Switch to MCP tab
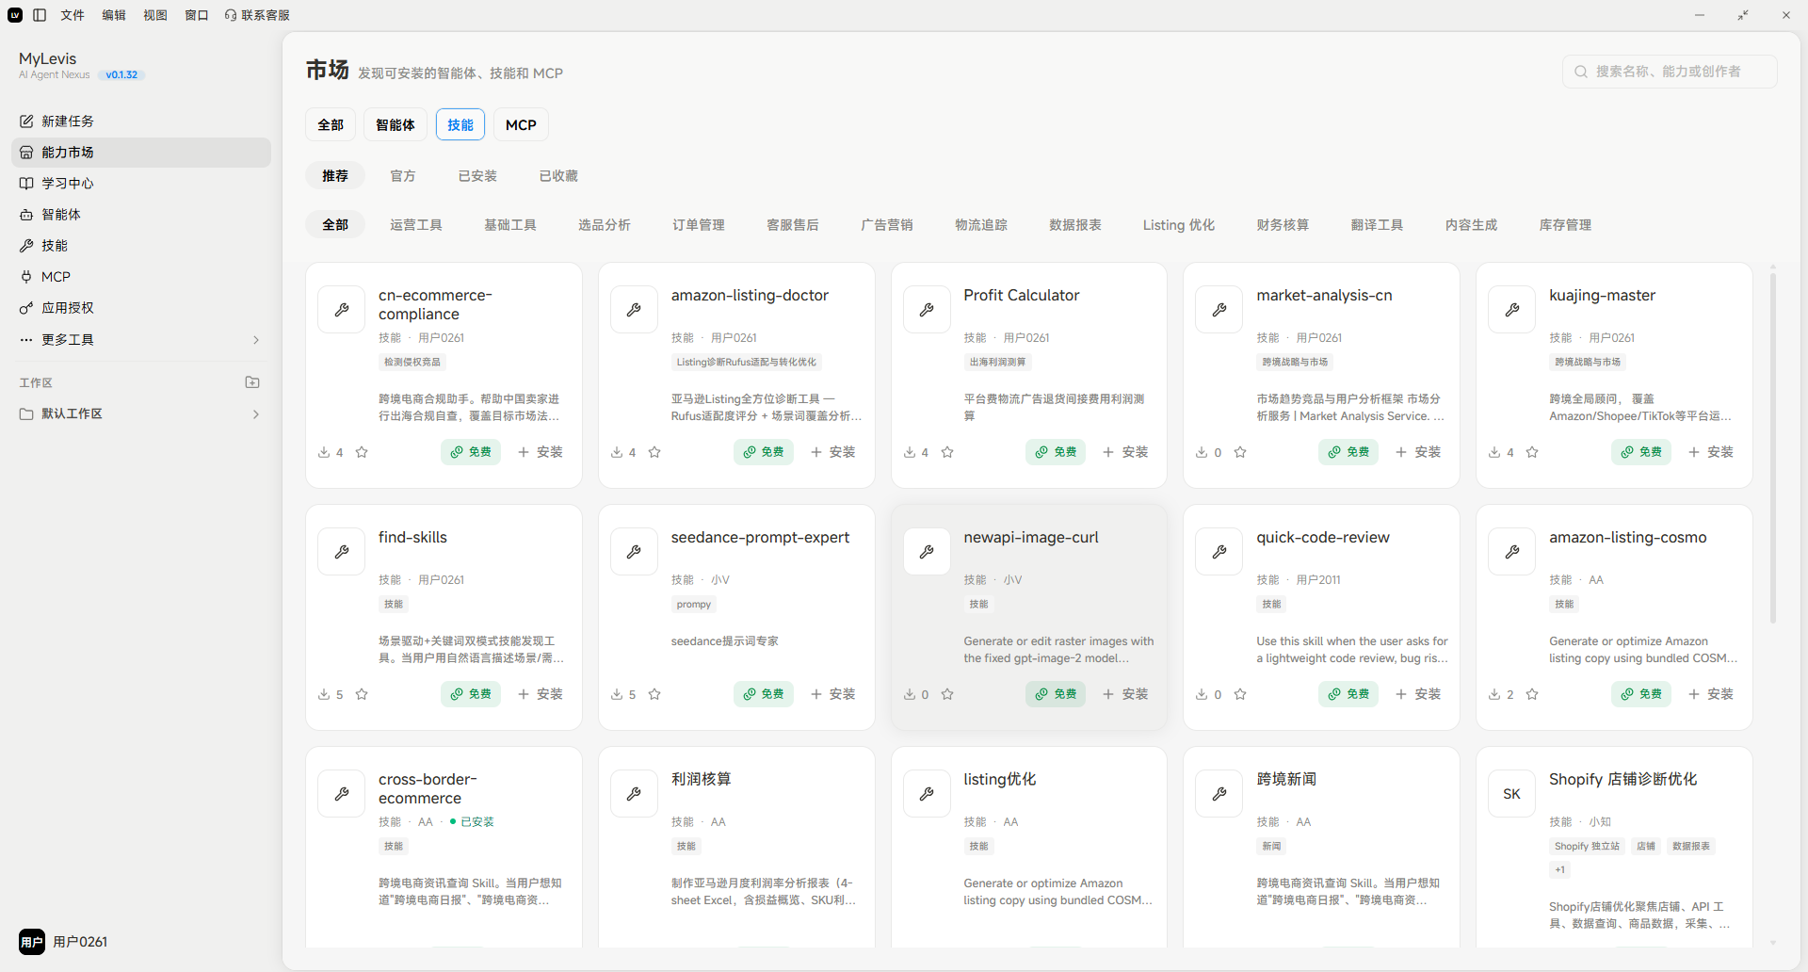Viewport: 1808px width, 972px height. [521, 124]
